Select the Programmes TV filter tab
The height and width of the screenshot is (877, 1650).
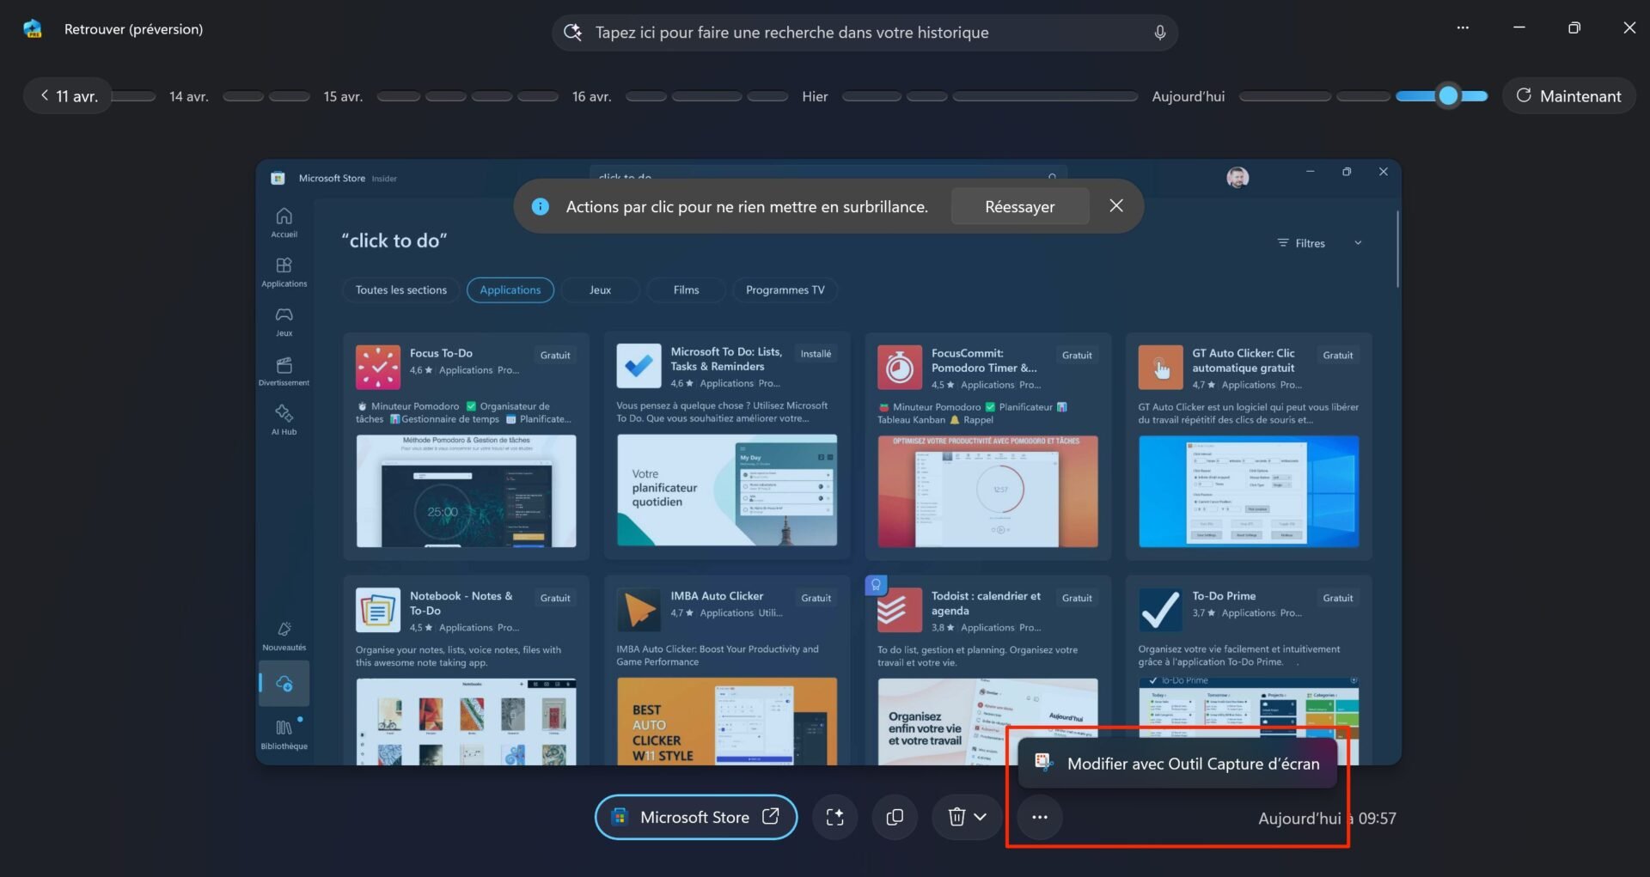[785, 290]
